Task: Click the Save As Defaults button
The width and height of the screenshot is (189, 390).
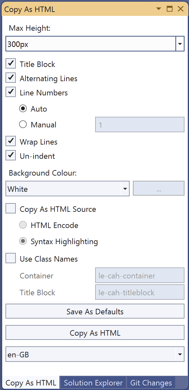Action: tap(94, 311)
